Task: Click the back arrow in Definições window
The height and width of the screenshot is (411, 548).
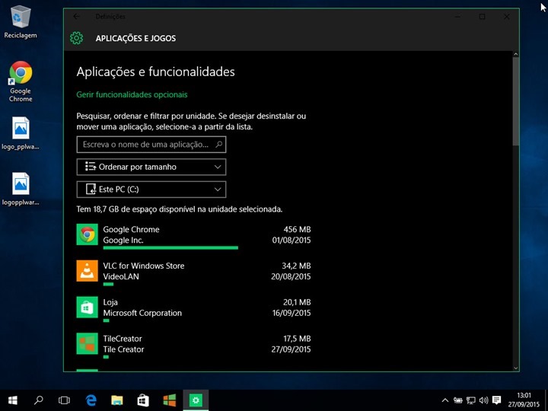Action: pos(75,17)
